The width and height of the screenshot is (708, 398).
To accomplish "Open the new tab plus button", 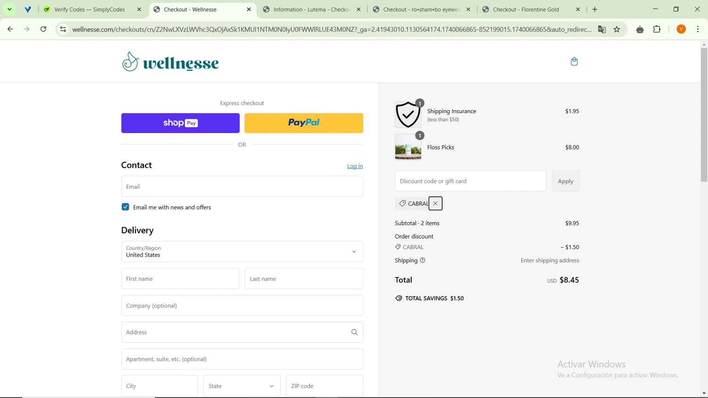I will [x=595, y=9].
